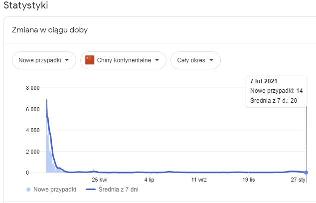The width and height of the screenshot is (316, 203).
Task: Click the arrow beside Nowe przypadki
Action: click(x=67, y=60)
